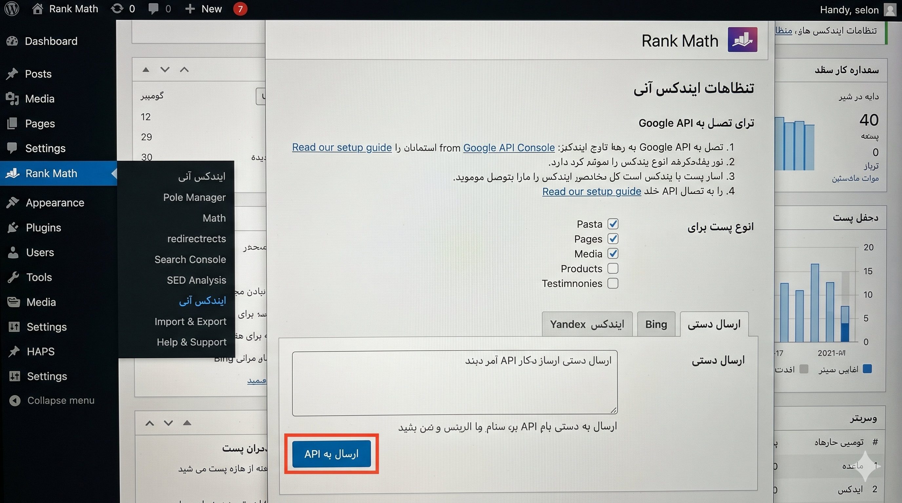
Task: Click the bottom Settings sliders icon
Action: click(x=14, y=376)
